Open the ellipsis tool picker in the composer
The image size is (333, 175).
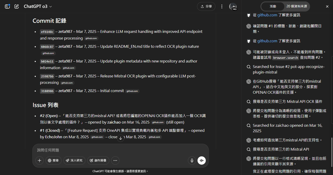(115, 160)
